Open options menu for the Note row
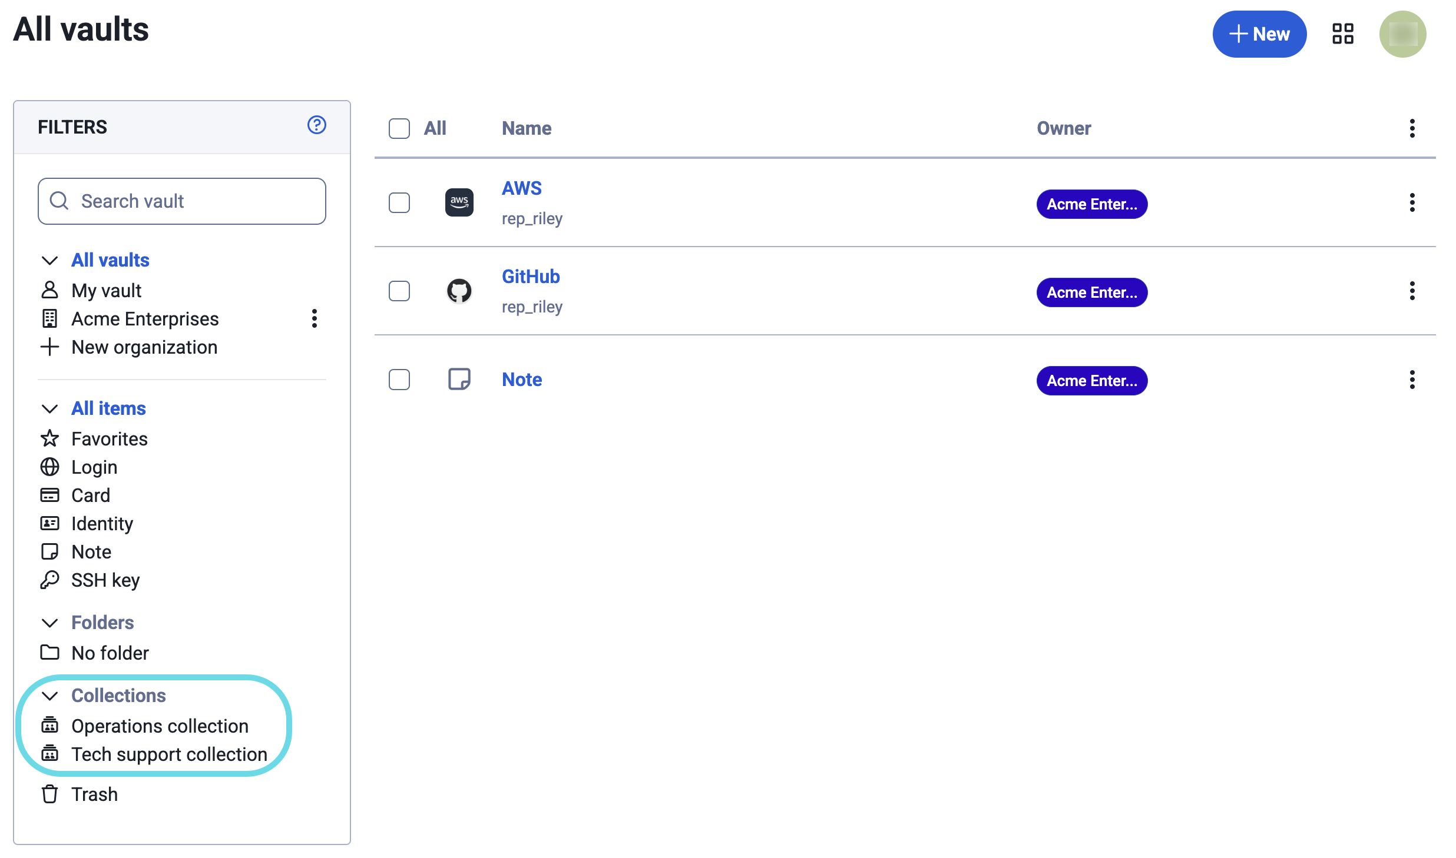1456x858 pixels. pyautogui.click(x=1411, y=380)
